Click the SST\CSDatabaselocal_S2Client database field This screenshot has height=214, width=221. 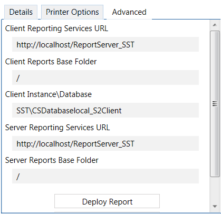[105, 110]
